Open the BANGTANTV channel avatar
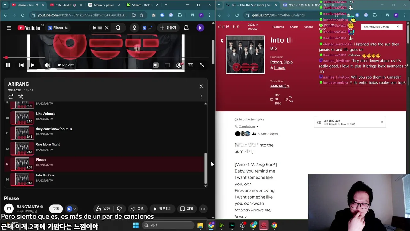 click(9, 209)
